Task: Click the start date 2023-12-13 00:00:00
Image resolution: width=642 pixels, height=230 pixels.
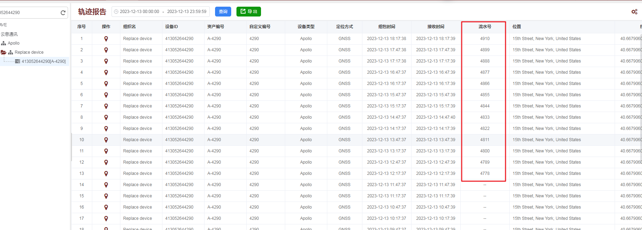Action: tap(139, 12)
